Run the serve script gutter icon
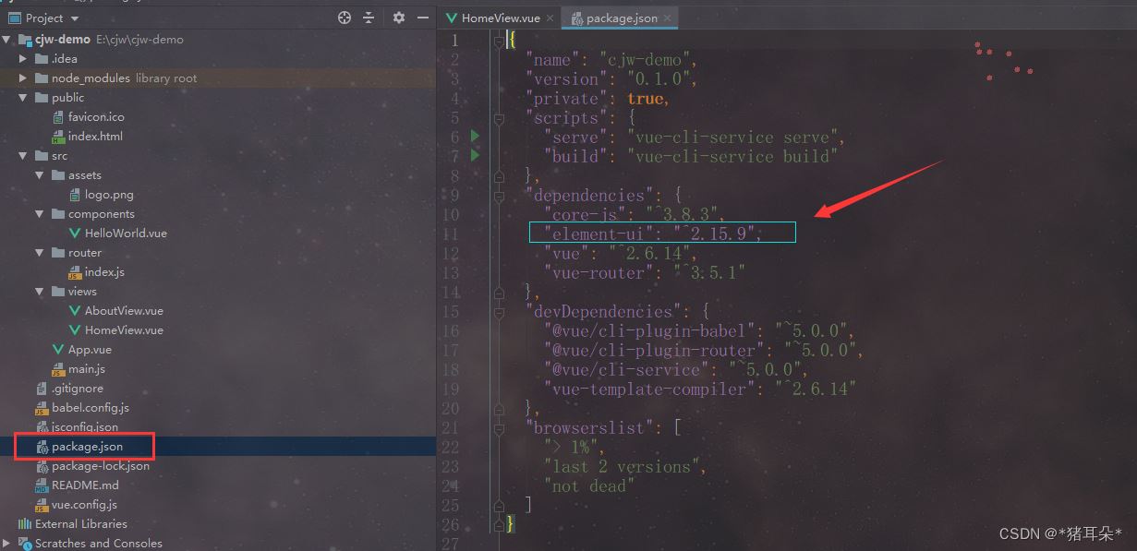1137x551 pixels. click(x=476, y=137)
